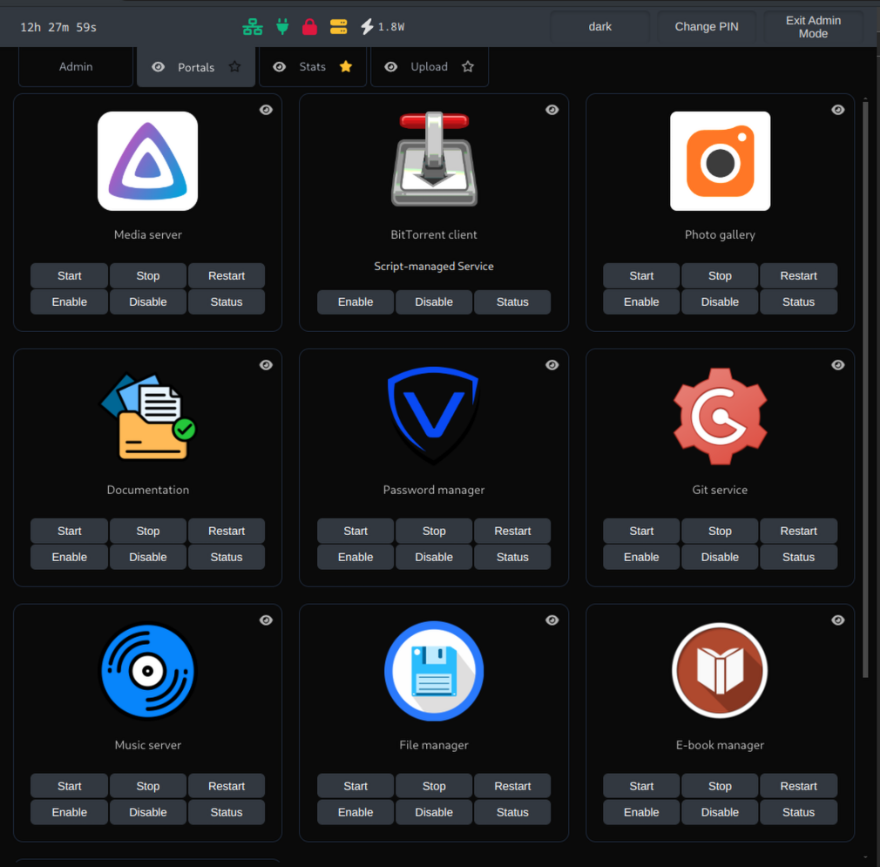Screen dimensions: 880x867
Task: Click the 1.8W power reading
Action: (x=391, y=27)
